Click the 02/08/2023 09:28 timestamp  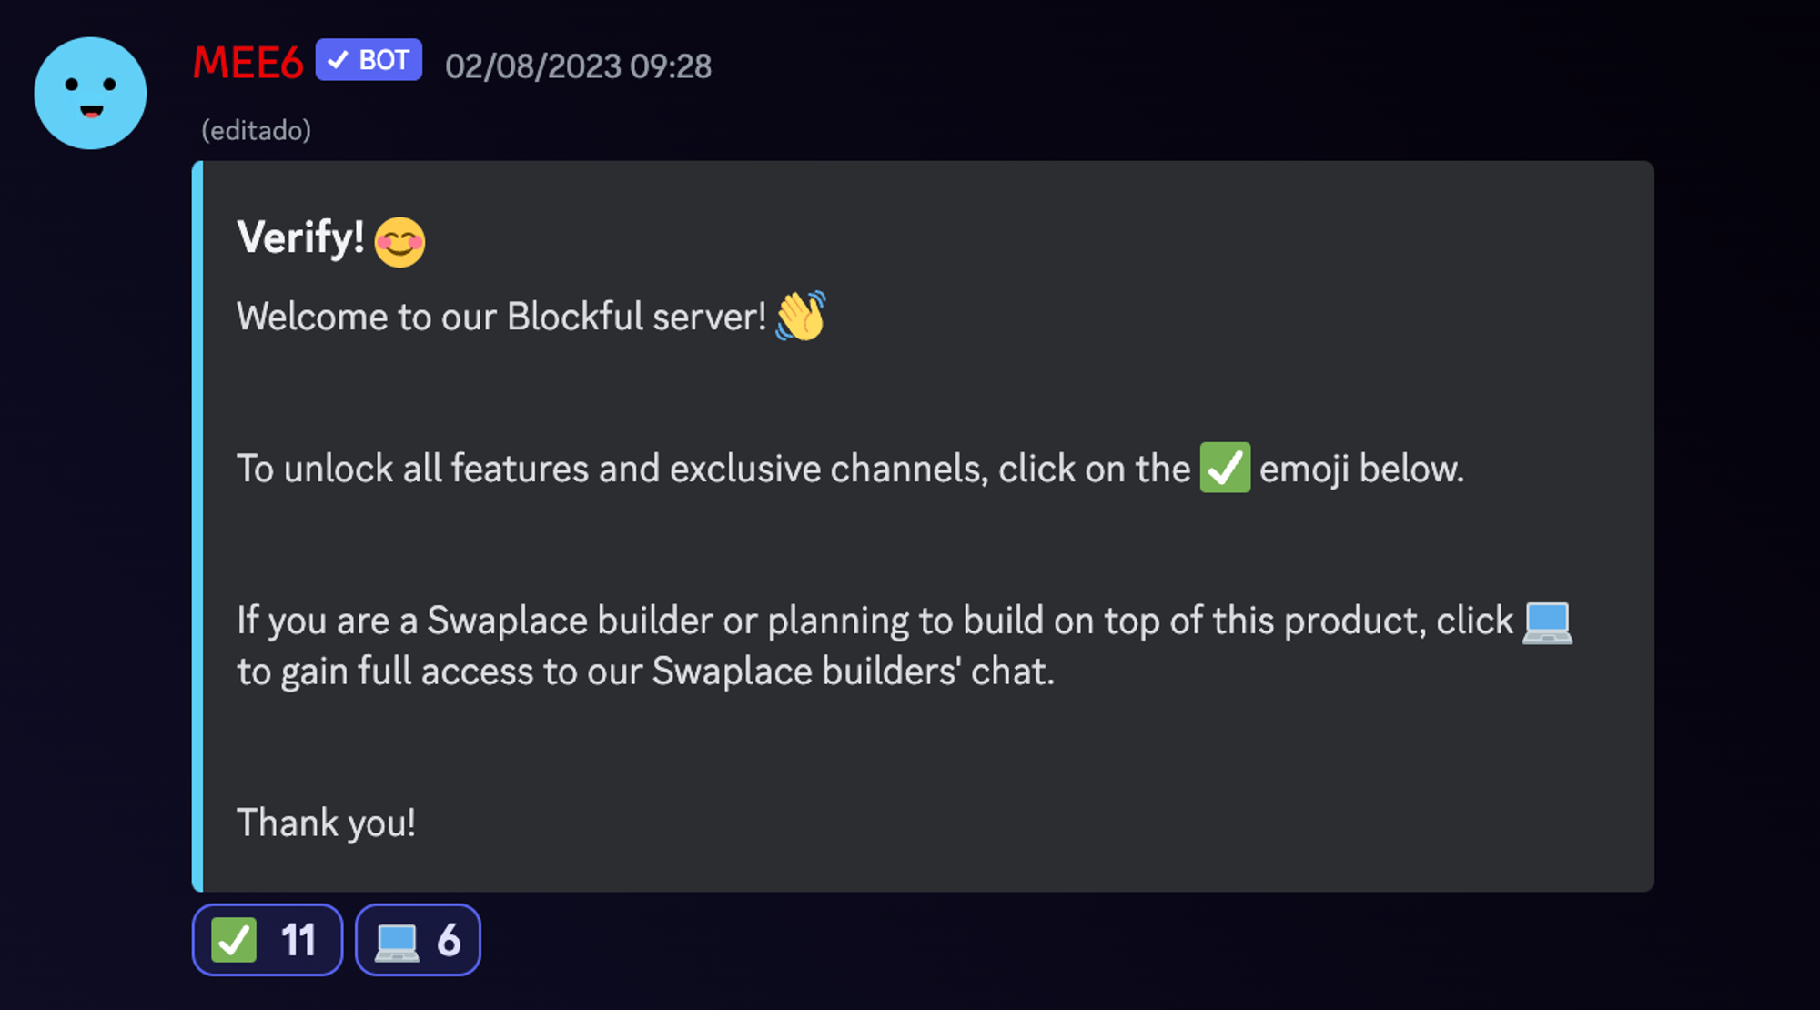coord(578,66)
